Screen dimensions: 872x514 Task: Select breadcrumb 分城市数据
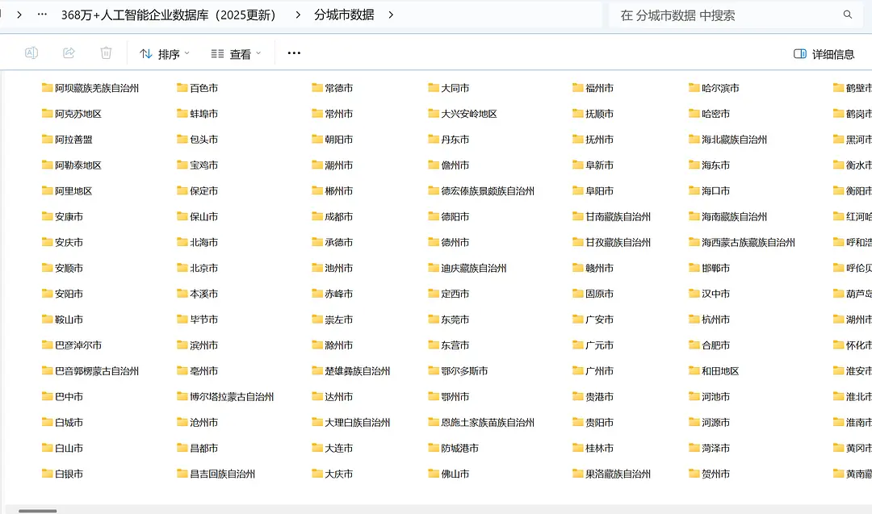point(344,15)
